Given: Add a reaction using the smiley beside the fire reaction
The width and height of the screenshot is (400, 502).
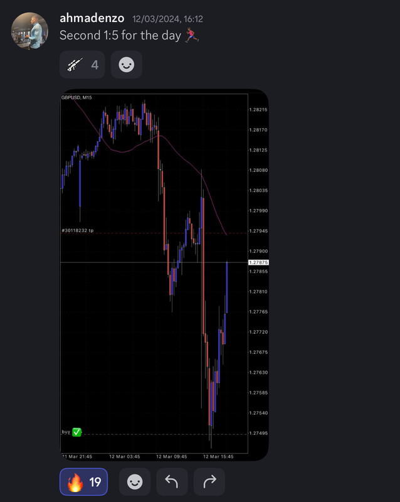Looking at the screenshot, I should (x=135, y=481).
